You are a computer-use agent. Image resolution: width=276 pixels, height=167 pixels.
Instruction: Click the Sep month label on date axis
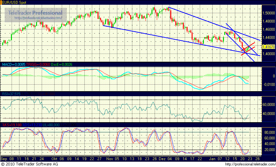4,159
